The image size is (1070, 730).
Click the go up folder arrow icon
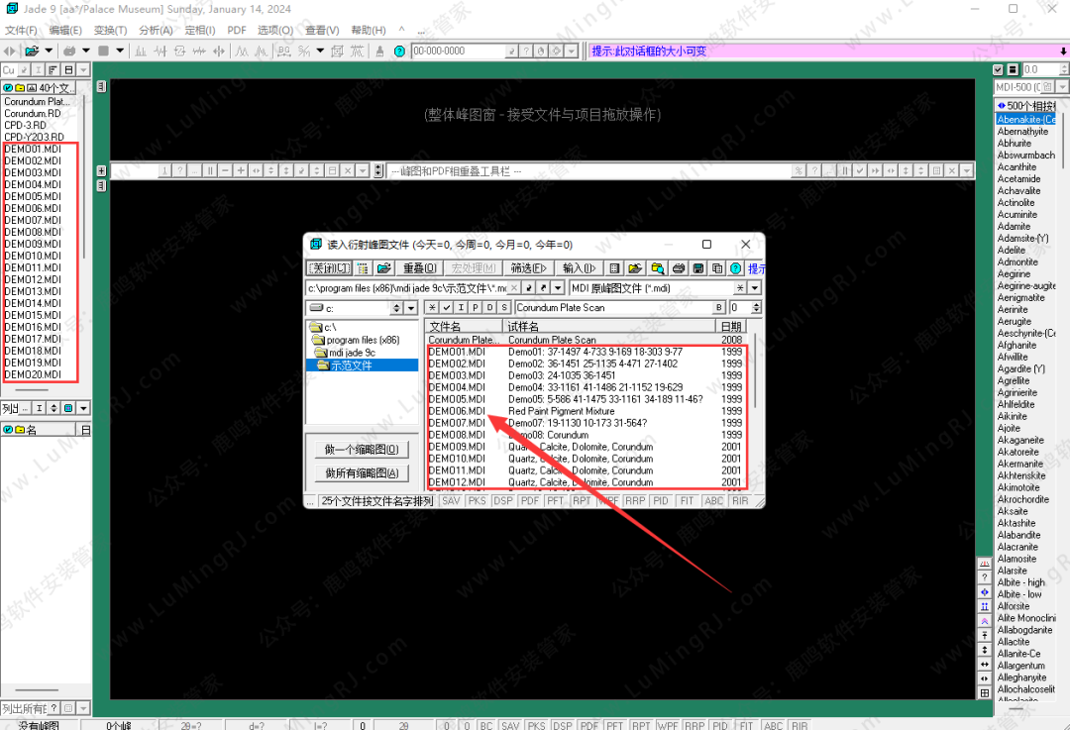point(529,288)
